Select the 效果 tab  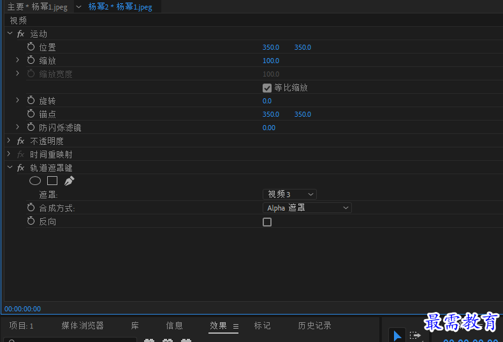(x=219, y=326)
